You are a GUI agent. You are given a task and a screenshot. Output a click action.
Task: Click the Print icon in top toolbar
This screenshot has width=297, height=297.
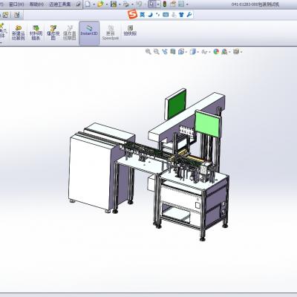126,4
